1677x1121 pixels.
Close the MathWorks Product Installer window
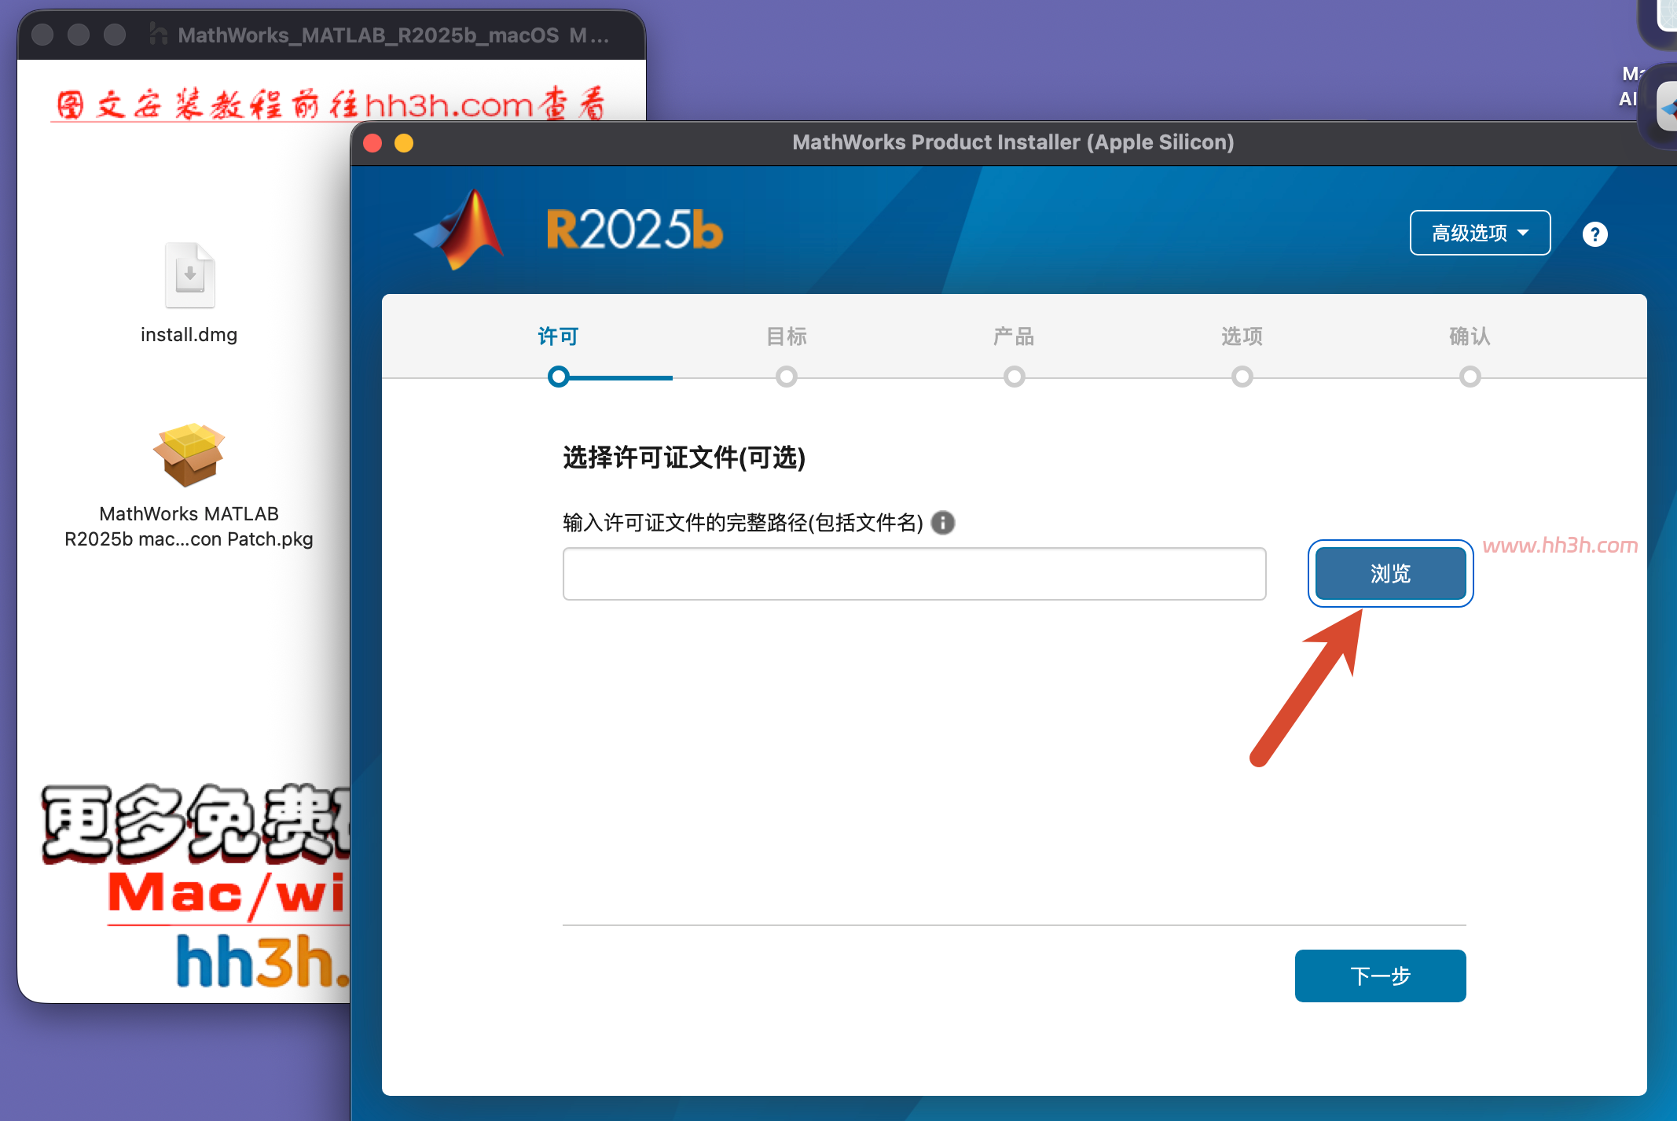point(372,142)
